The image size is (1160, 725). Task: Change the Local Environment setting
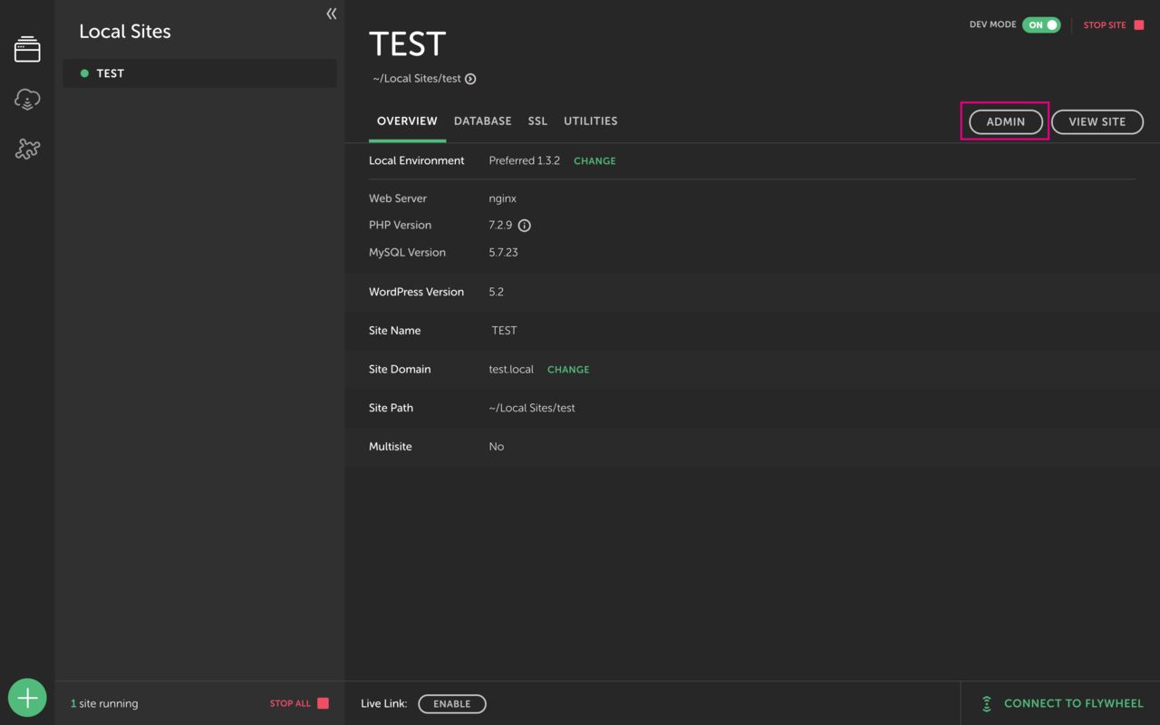click(594, 161)
